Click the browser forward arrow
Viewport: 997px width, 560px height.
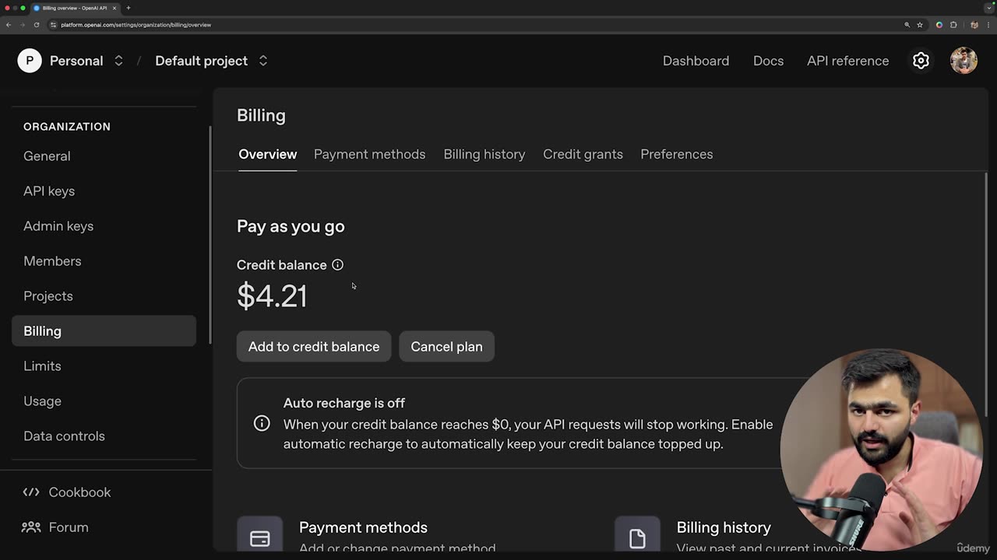point(22,25)
